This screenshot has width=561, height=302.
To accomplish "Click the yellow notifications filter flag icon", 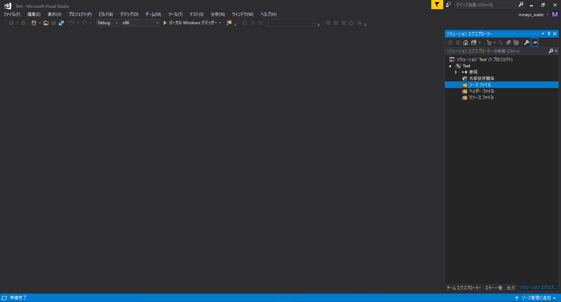I will coord(437,5).
